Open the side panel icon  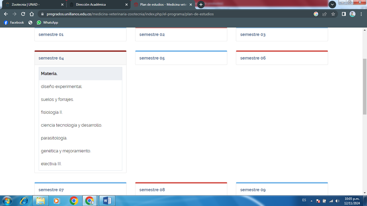click(x=343, y=14)
